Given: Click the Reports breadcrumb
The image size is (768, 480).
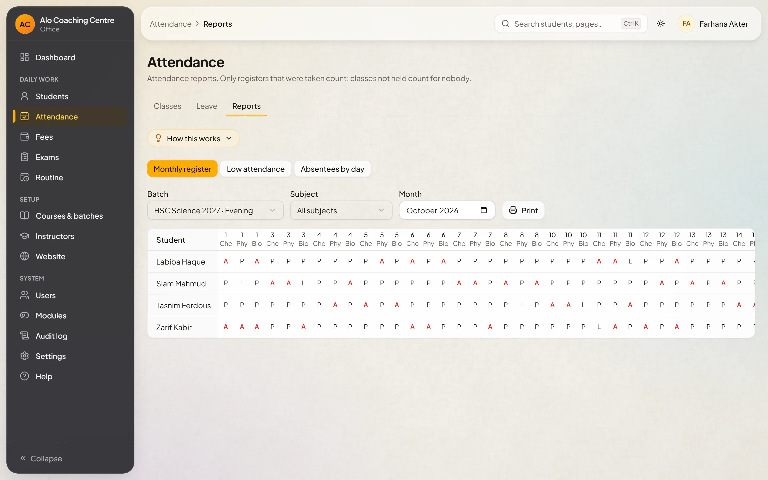Looking at the screenshot, I should click(217, 24).
